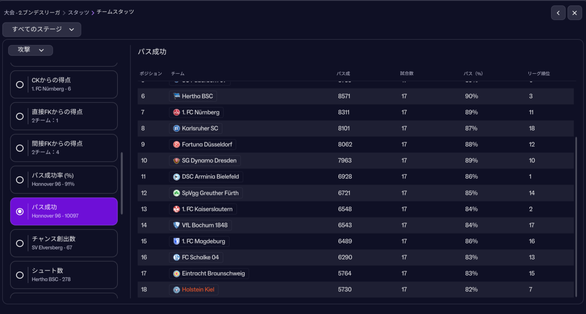Open the すべてのステージ dropdown
586x314 pixels.
42,29
